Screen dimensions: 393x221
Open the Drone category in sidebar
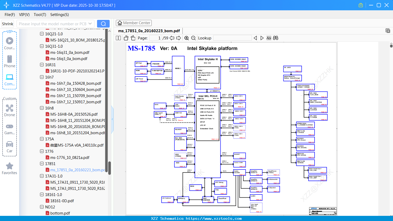pos(10,110)
